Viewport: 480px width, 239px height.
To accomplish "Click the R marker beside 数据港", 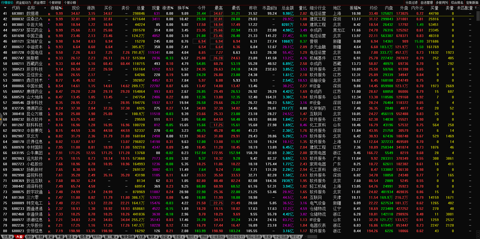I will coord(49,14).
